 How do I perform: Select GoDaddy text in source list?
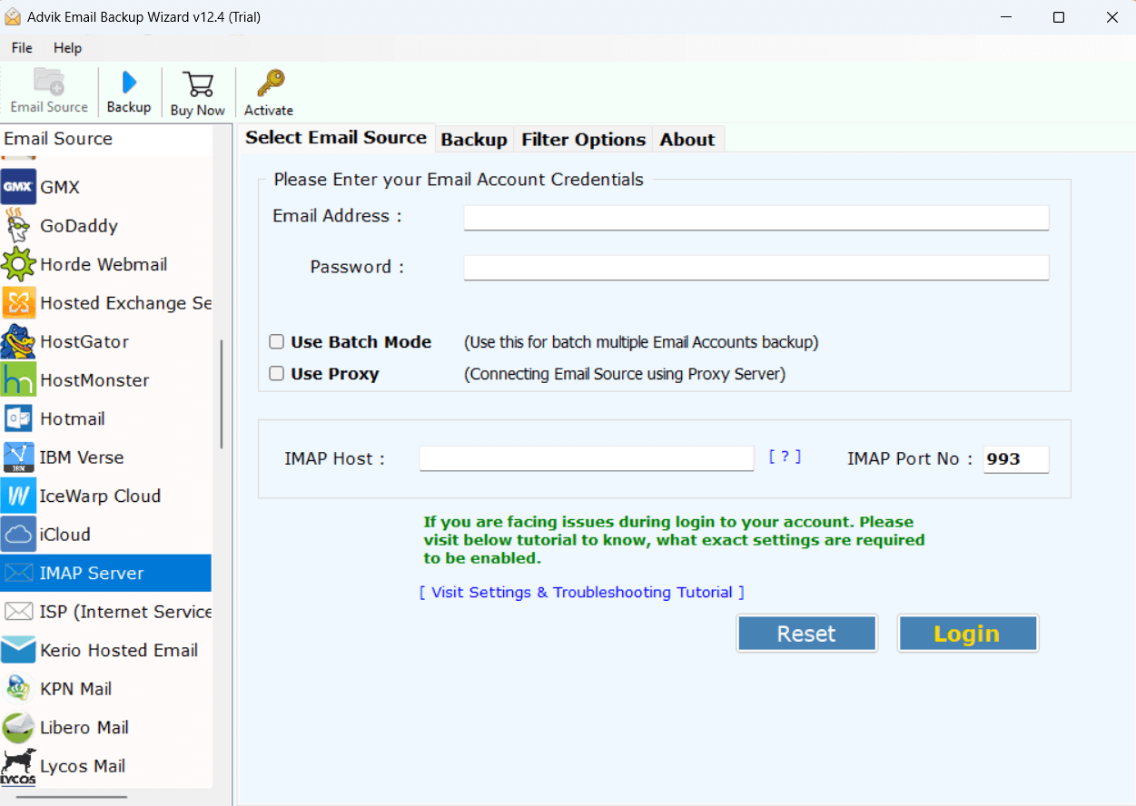point(79,225)
